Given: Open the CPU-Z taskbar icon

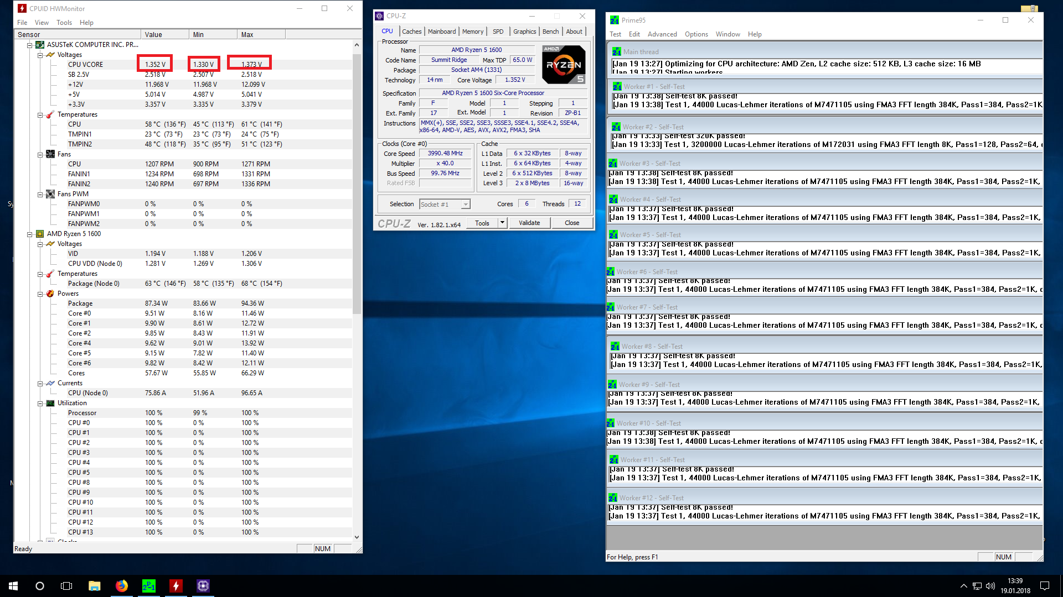Looking at the screenshot, I should pyautogui.click(x=203, y=586).
